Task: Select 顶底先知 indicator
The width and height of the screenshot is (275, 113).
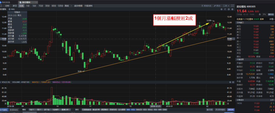Action: (x=113, y=110)
